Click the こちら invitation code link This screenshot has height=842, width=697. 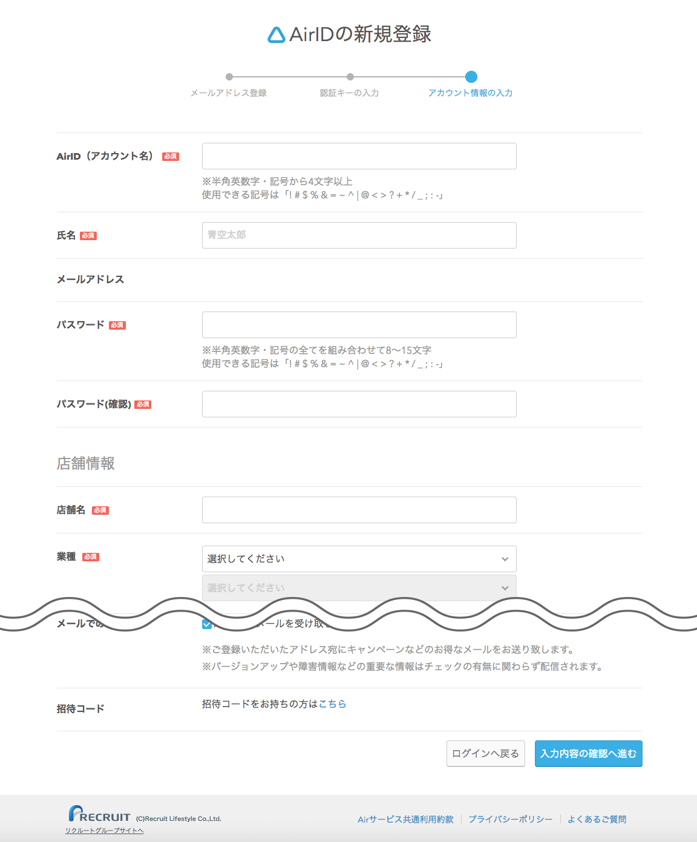click(333, 704)
